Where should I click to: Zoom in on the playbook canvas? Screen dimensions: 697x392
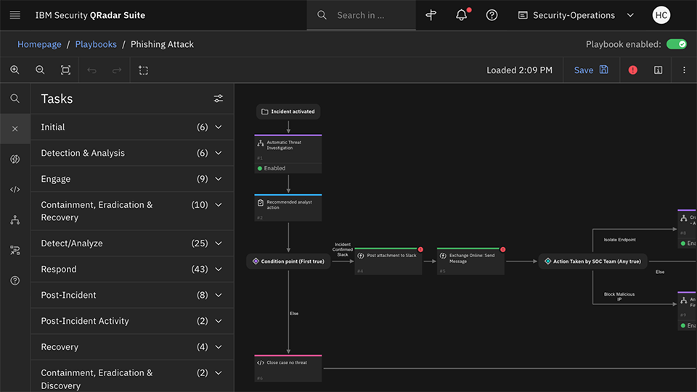(x=15, y=70)
